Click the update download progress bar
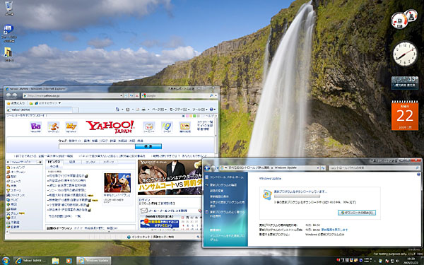This screenshot has height=265, width=424. pos(297,196)
